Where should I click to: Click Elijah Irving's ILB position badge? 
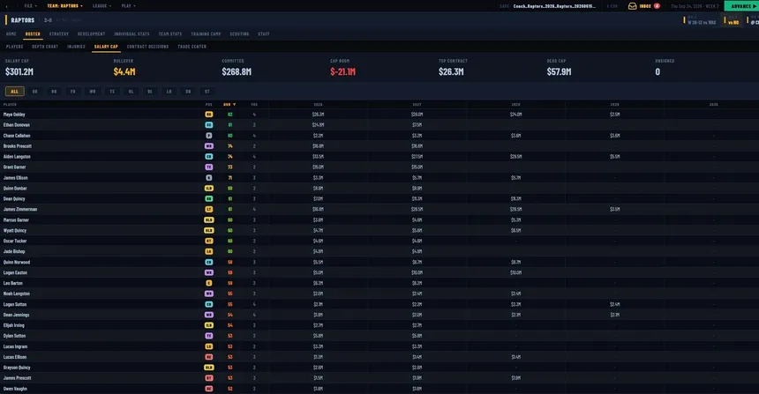point(208,325)
